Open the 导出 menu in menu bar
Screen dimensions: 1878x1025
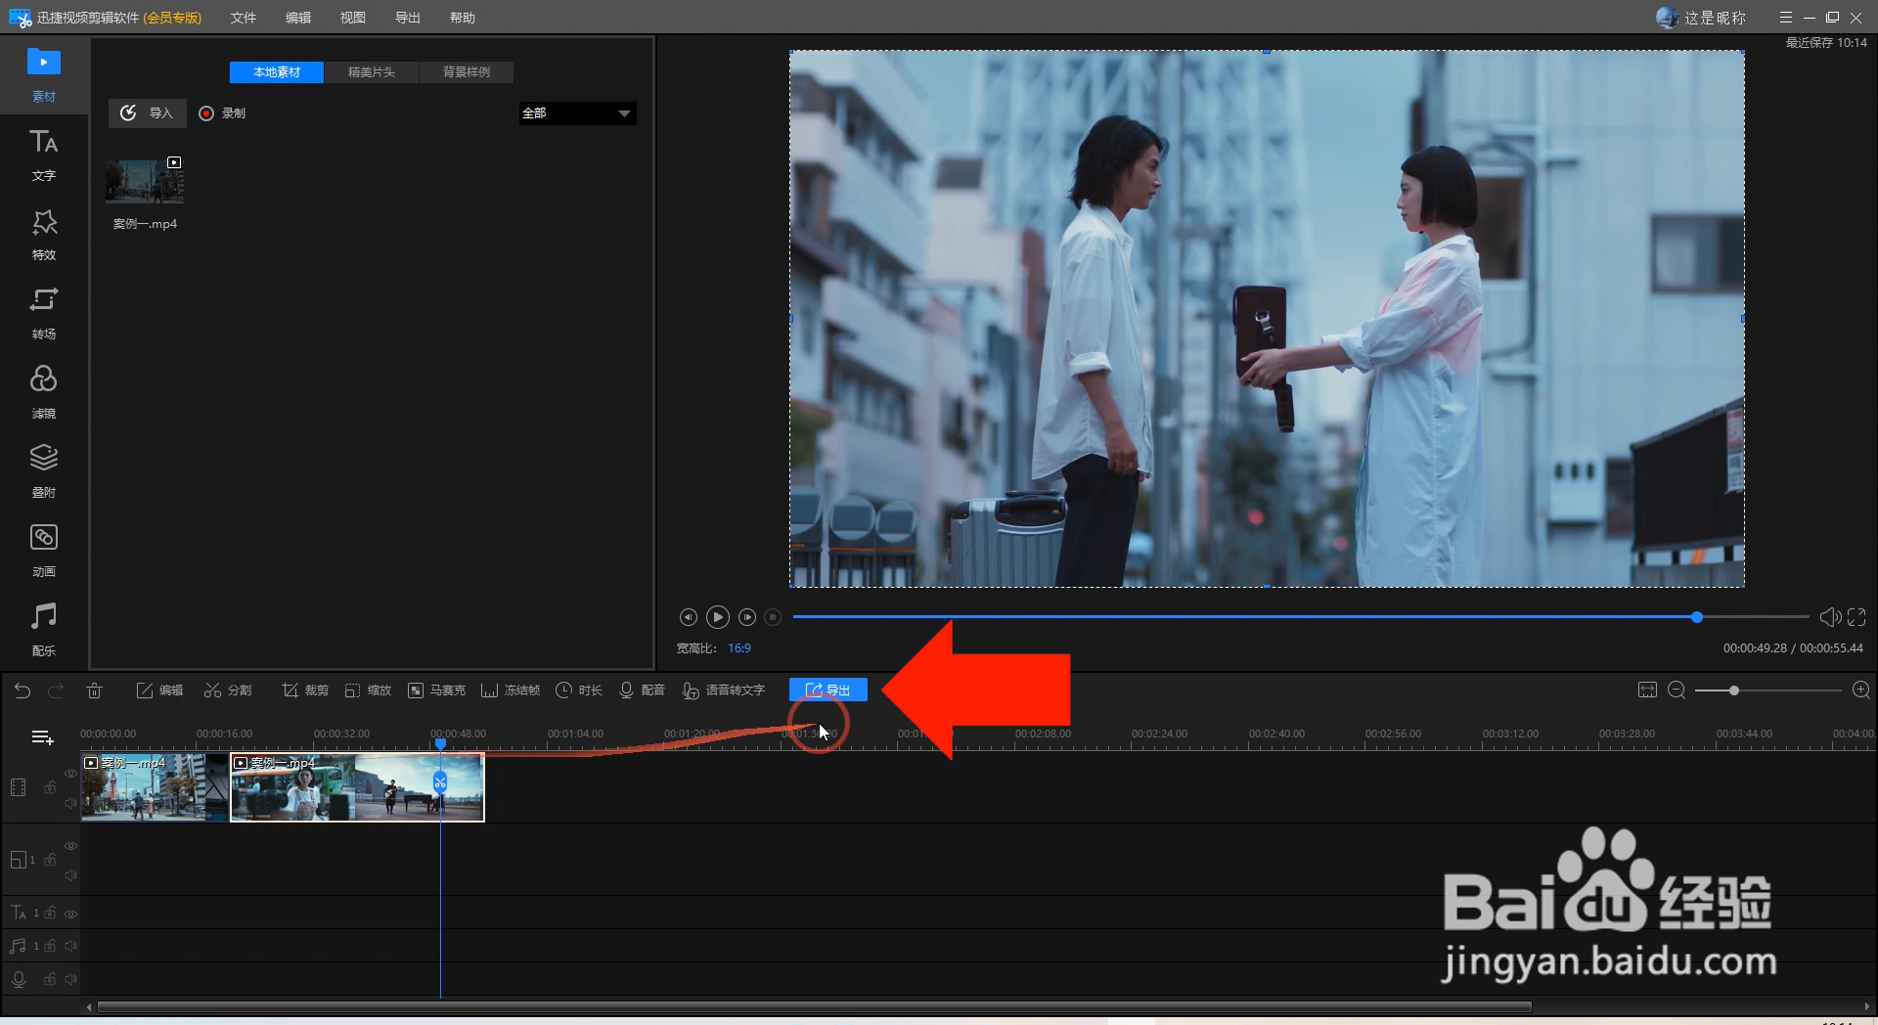(x=408, y=18)
